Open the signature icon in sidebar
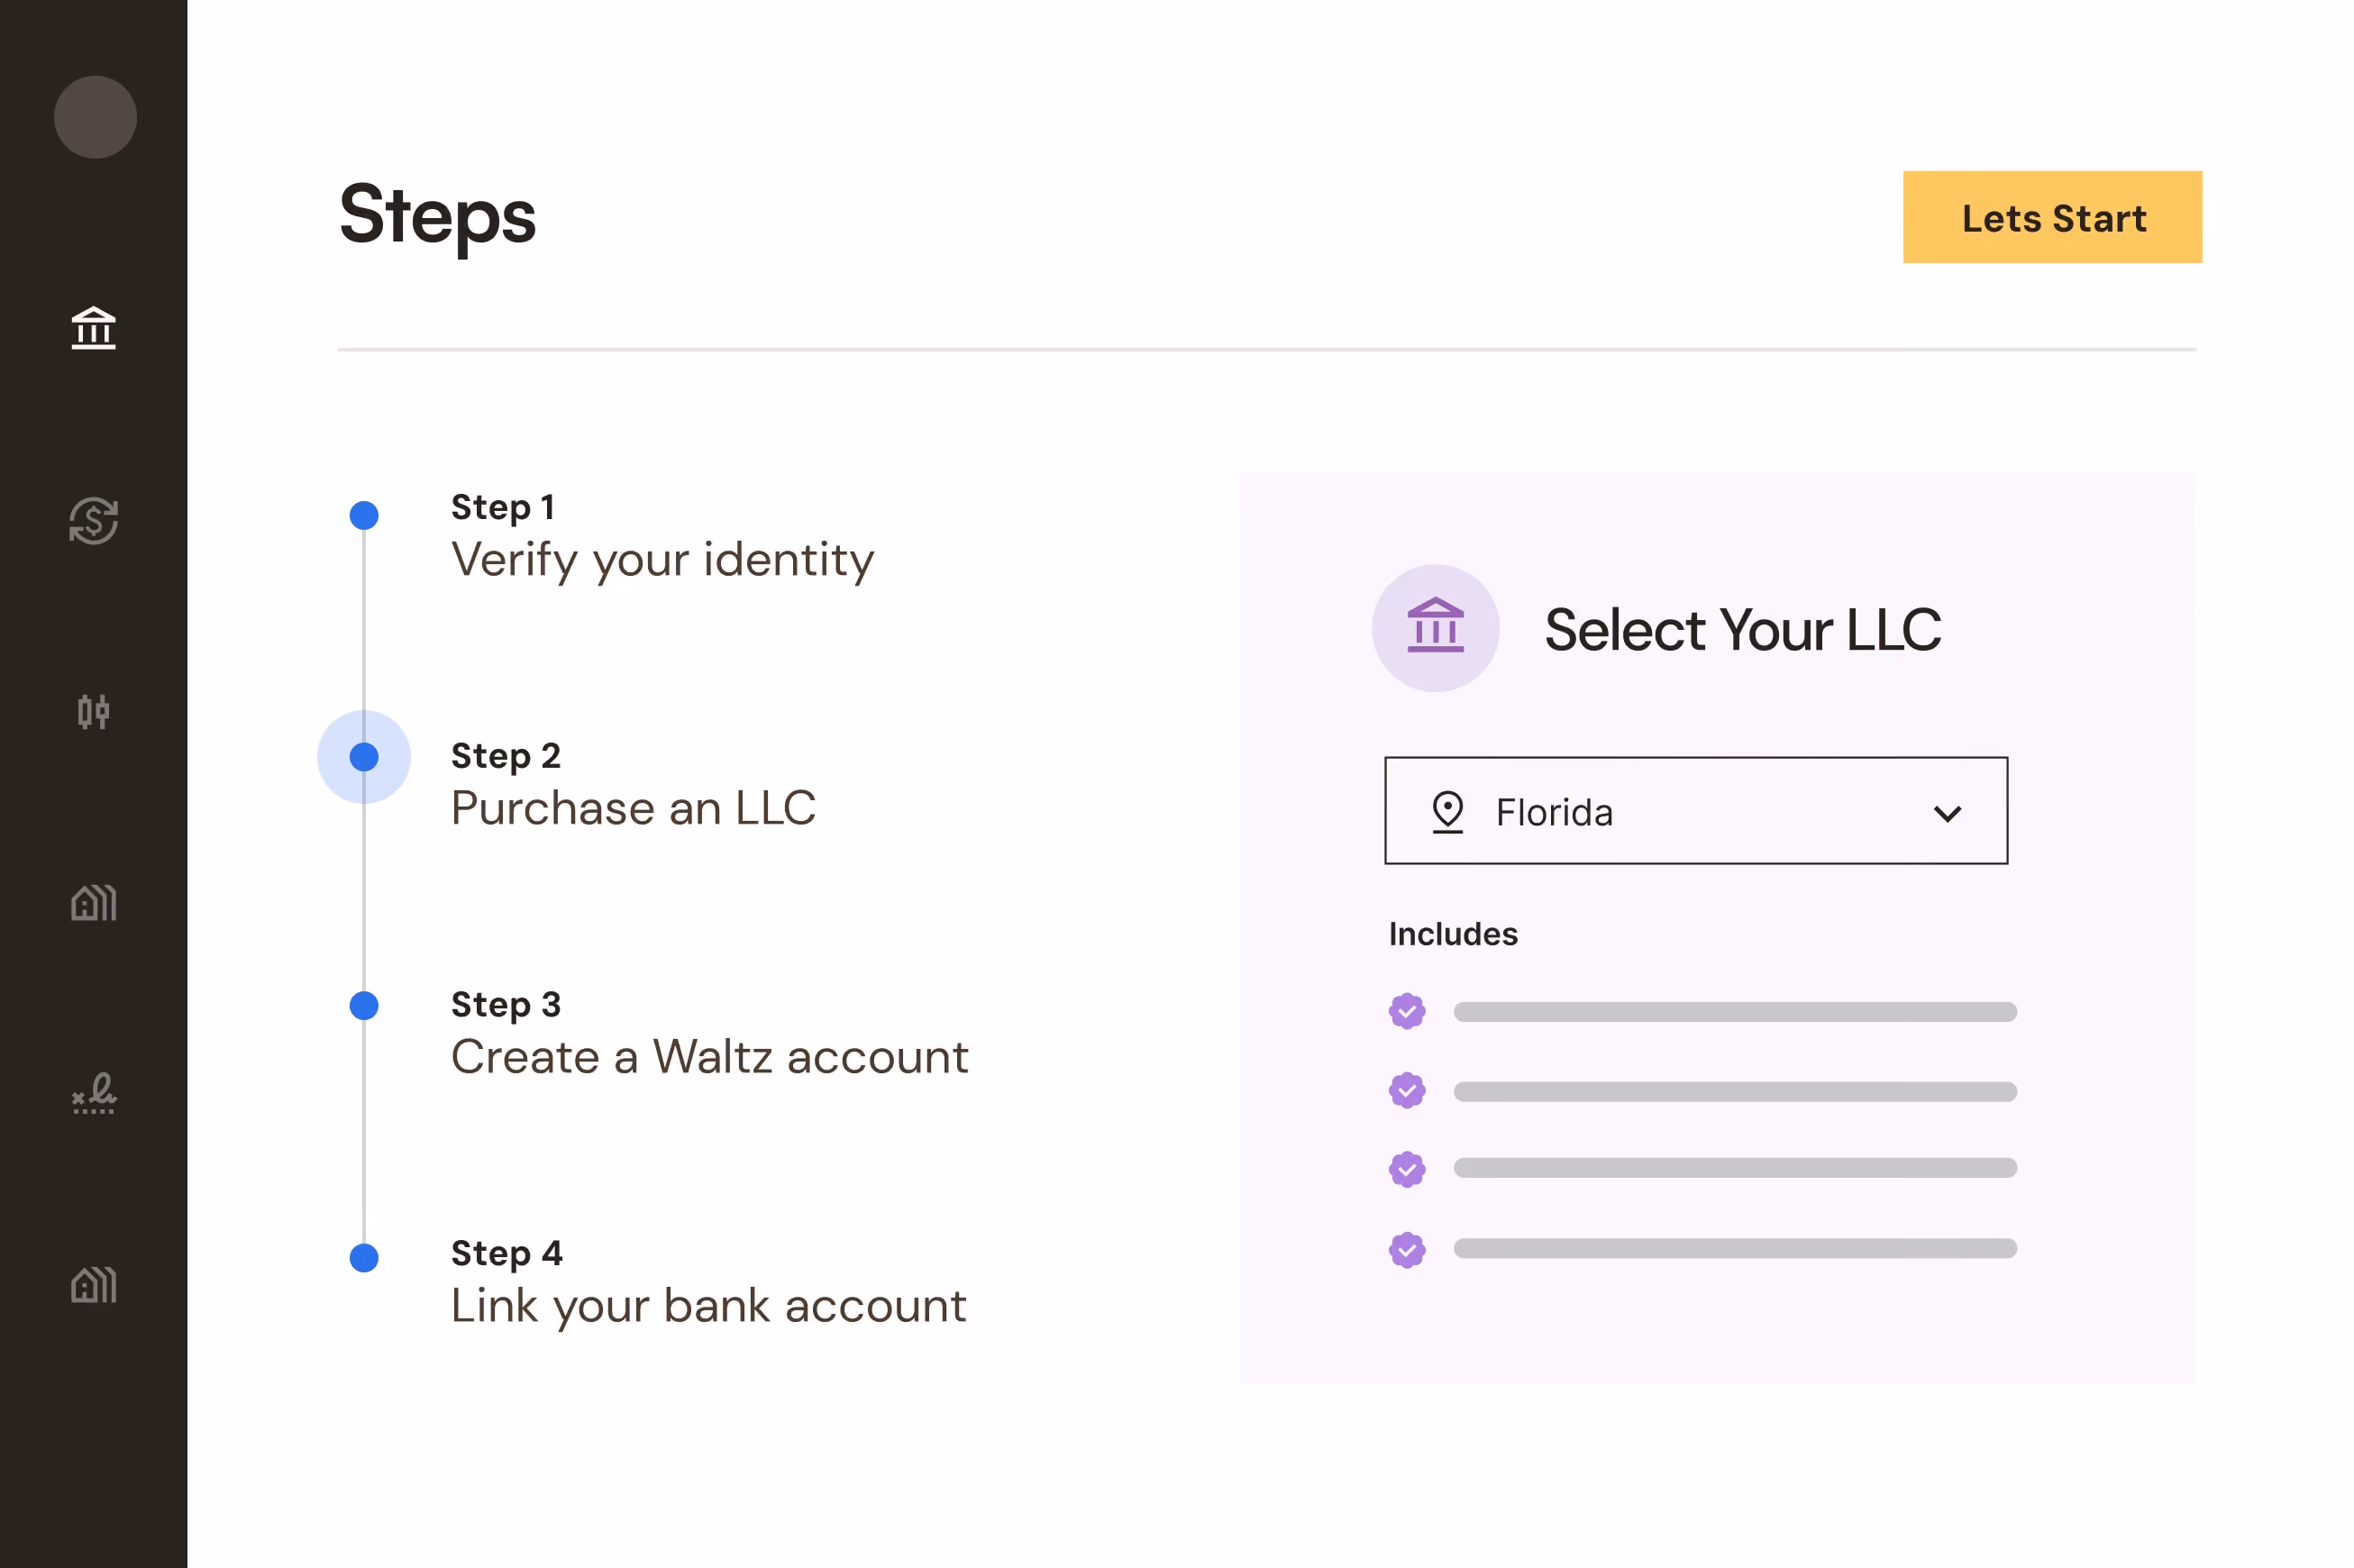2354x1568 pixels. pyautogui.click(x=94, y=1093)
